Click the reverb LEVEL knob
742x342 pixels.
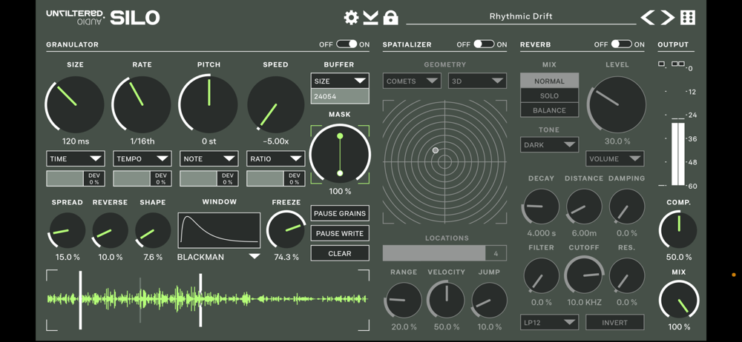(617, 104)
